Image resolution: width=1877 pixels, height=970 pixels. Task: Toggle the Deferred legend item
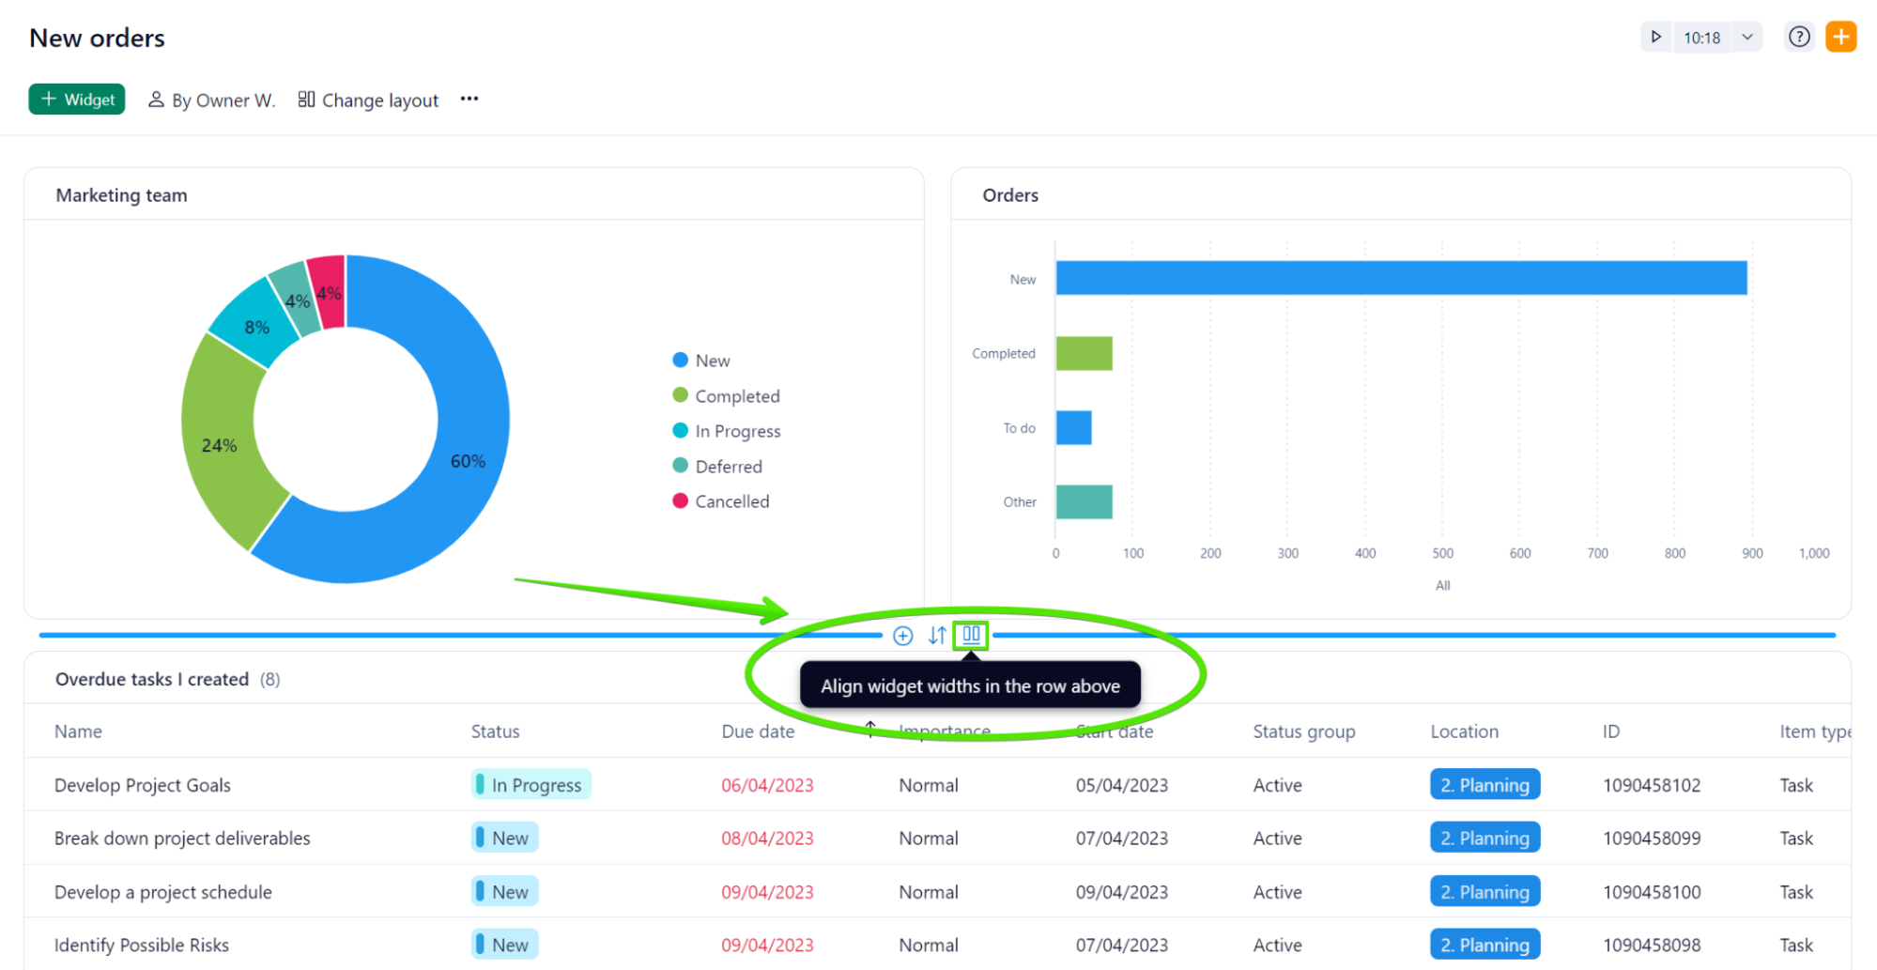[x=717, y=467]
